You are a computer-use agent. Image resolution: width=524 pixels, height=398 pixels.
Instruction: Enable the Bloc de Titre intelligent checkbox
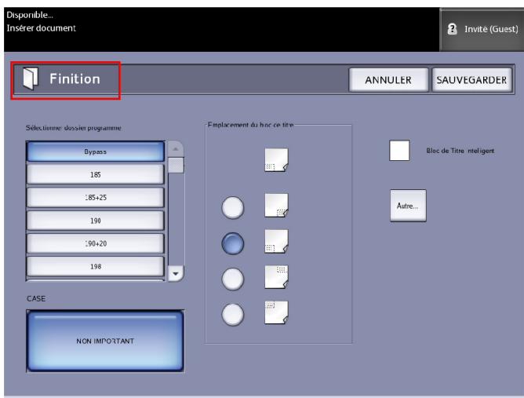(400, 150)
